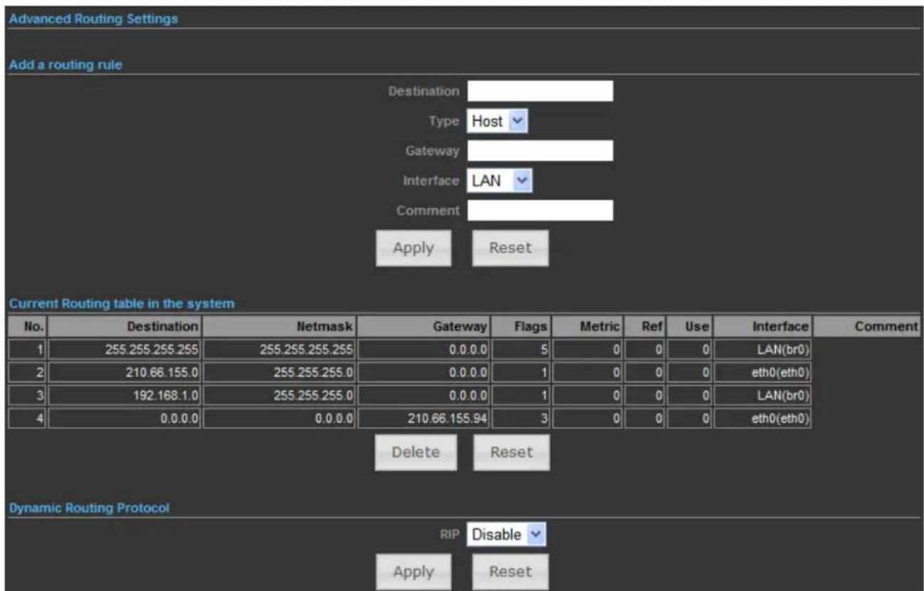This screenshot has width=924, height=591.
Task: Click Reset beside the Delete button
Action: tap(511, 452)
